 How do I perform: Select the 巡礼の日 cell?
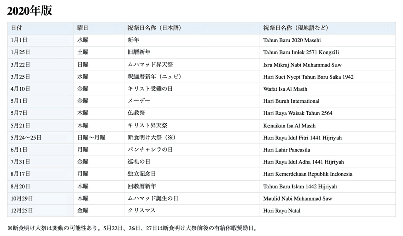point(192,162)
